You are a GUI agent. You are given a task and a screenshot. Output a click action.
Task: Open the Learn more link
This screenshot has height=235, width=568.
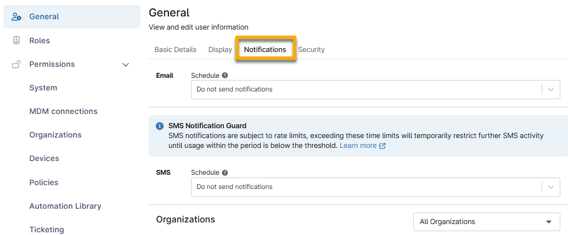[x=358, y=146]
